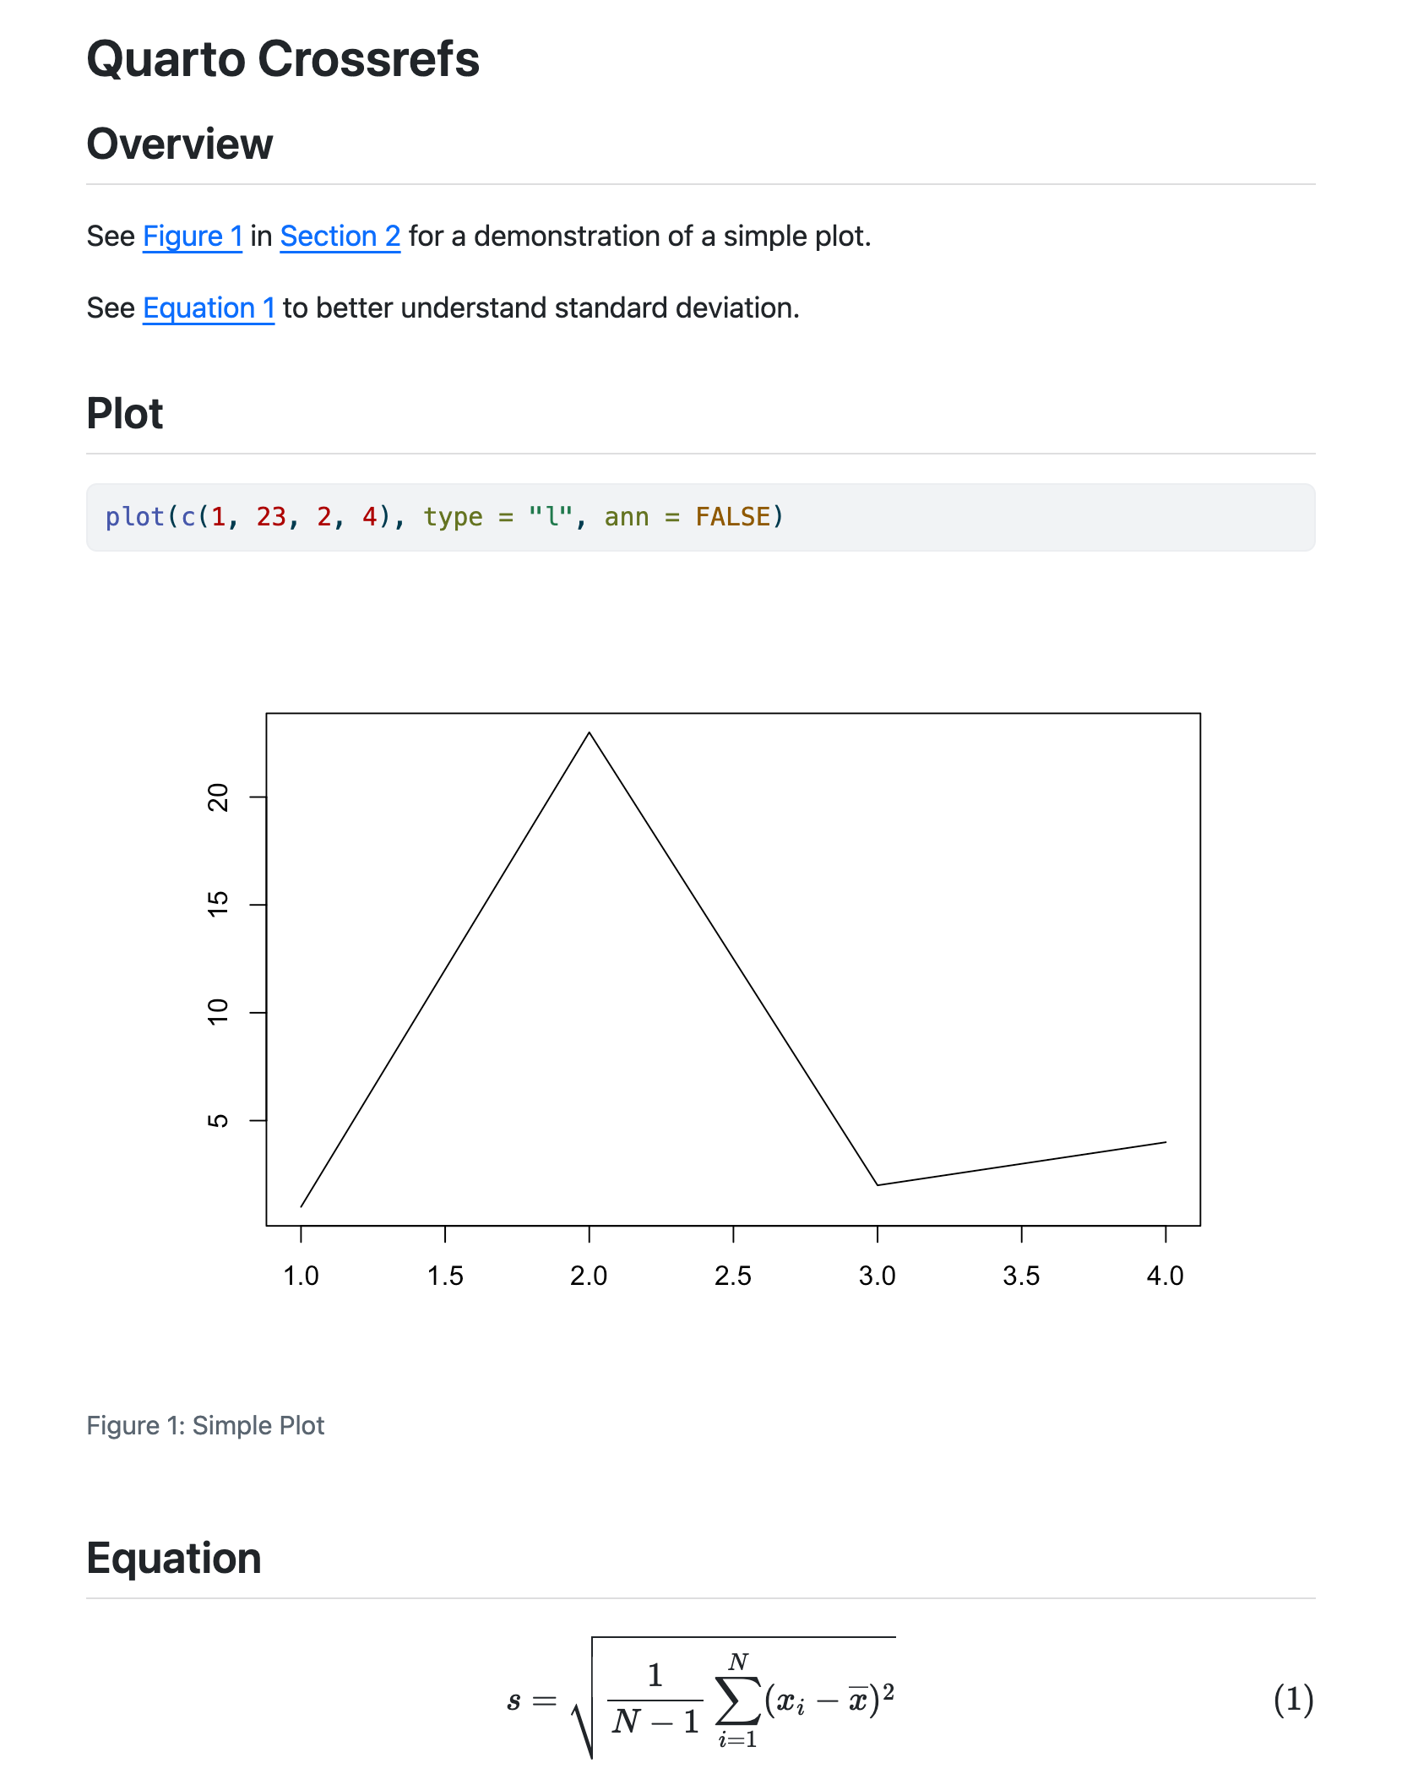Follow the Section 2 link
The width and height of the screenshot is (1402, 1774).
pyautogui.click(x=340, y=237)
